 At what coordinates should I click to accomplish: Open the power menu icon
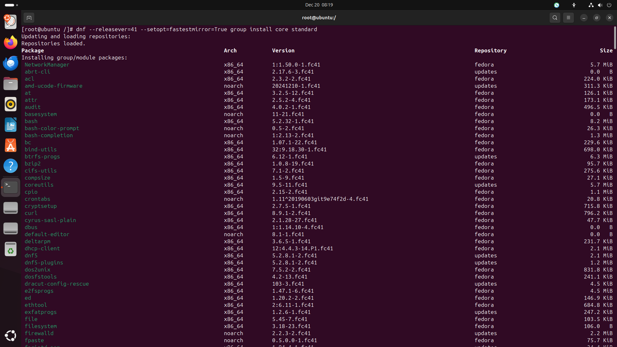[x=609, y=5]
